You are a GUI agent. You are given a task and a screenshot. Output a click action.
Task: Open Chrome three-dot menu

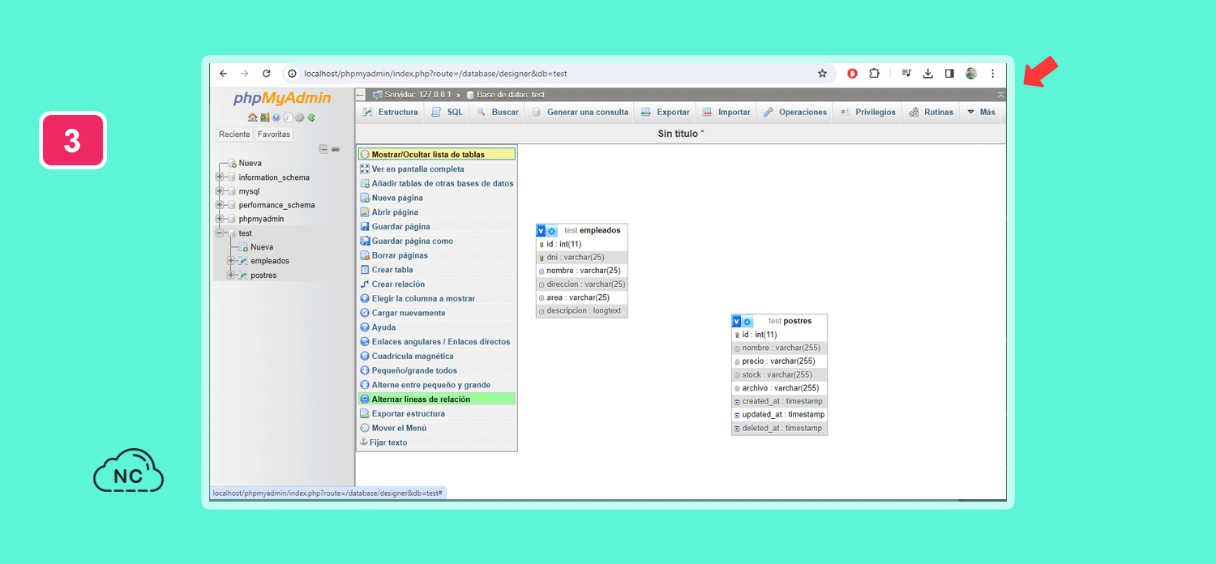(992, 73)
